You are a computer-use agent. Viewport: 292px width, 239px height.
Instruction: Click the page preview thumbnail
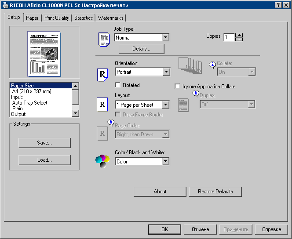tap(44, 54)
